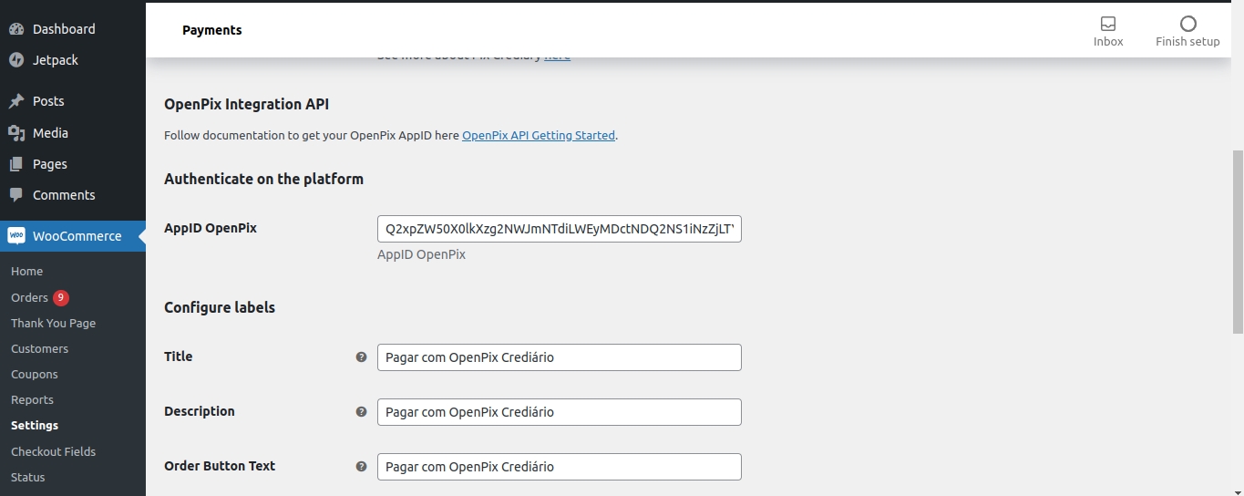The image size is (1244, 496).
Task: Click the Dashboard gauge icon
Action: (16, 29)
